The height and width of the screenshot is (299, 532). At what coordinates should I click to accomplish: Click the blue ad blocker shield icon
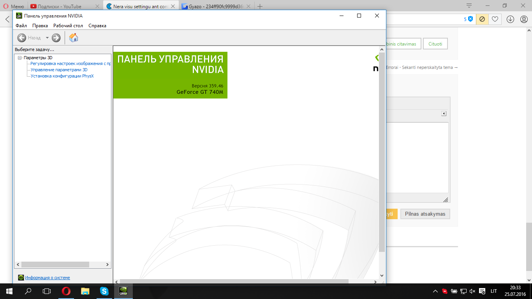(470, 19)
